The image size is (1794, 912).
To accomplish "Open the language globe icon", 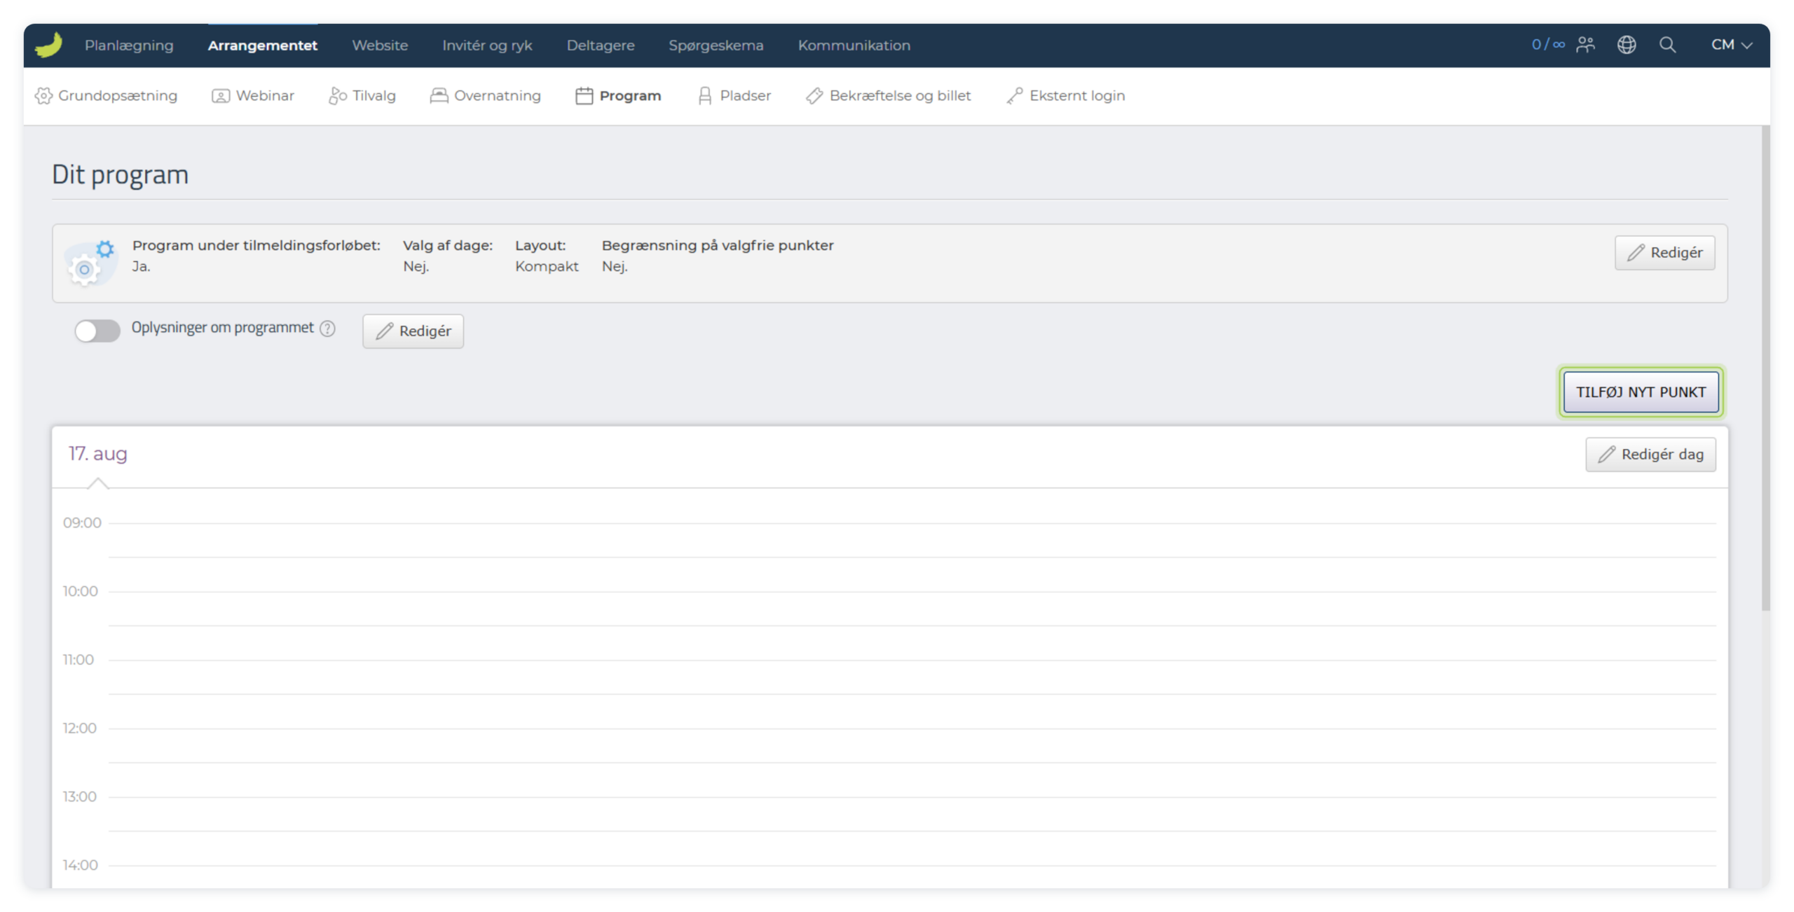I will [1627, 45].
